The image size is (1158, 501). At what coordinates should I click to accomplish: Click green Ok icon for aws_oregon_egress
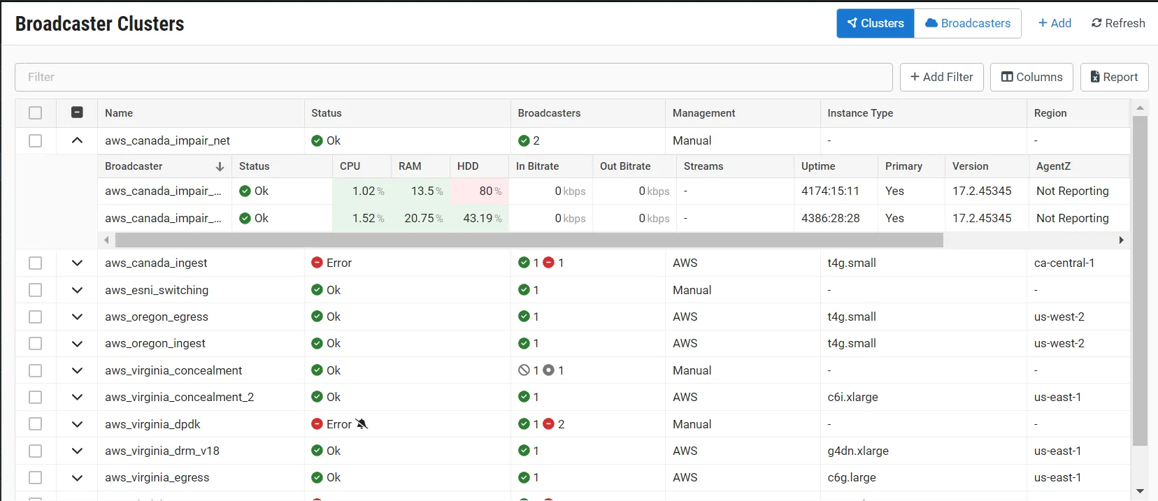point(317,317)
